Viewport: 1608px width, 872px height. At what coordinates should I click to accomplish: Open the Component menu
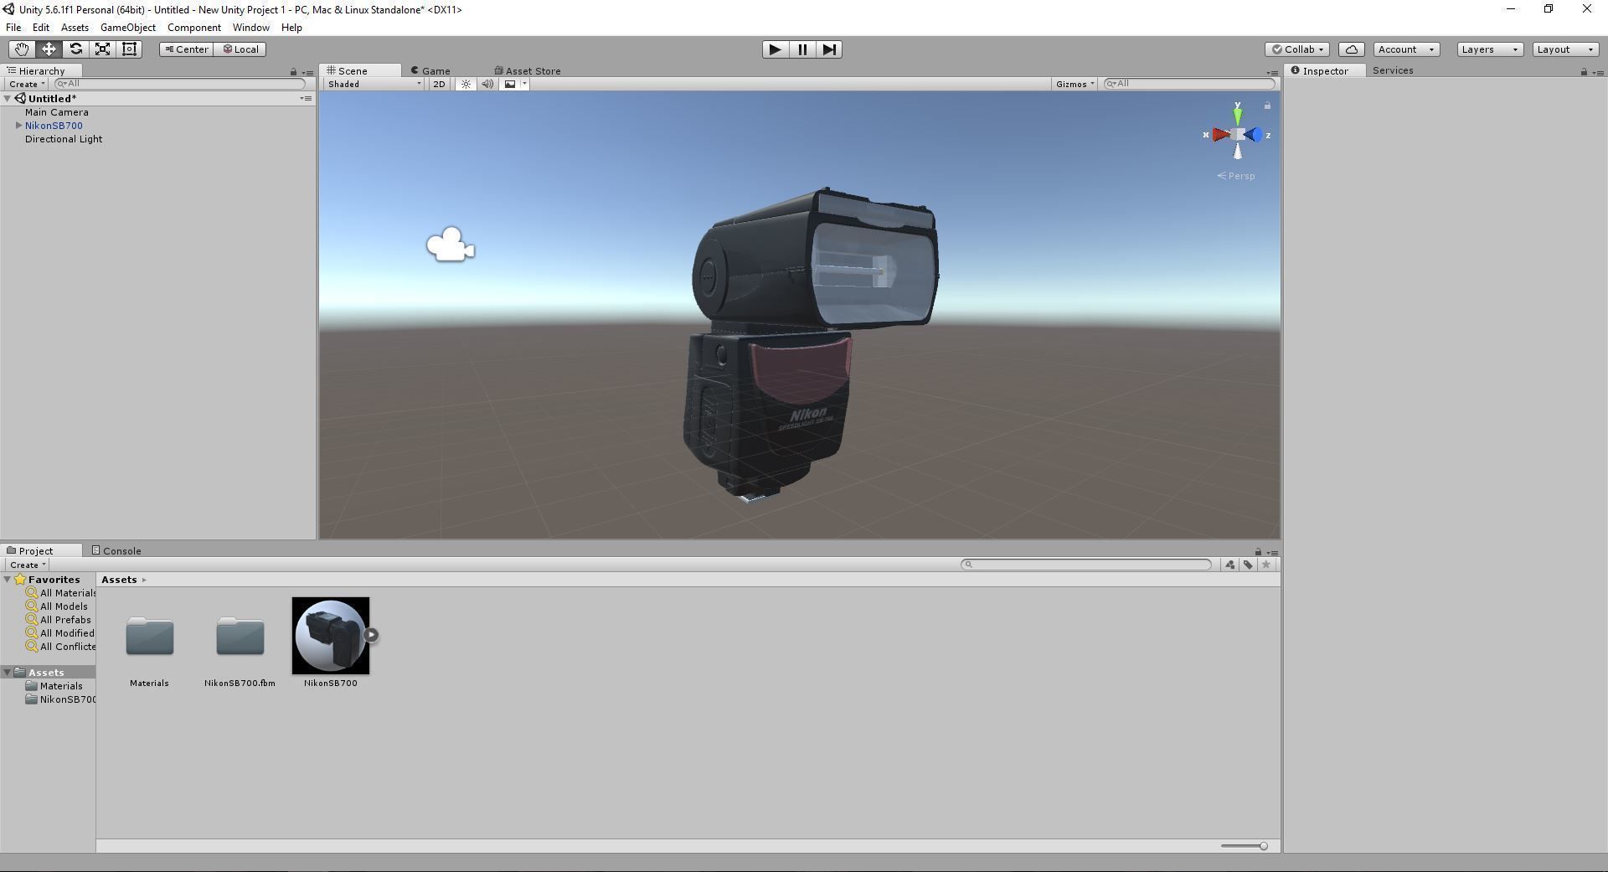pyautogui.click(x=194, y=28)
